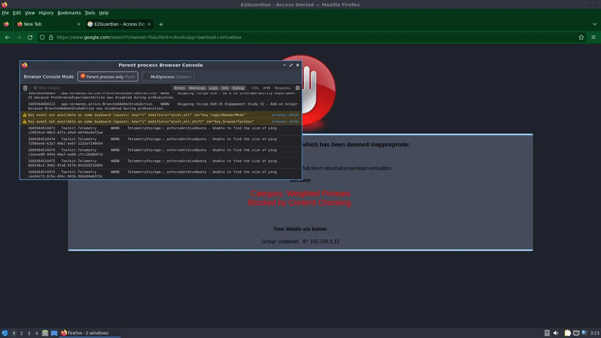Image resolution: width=601 pixels, height=338 pixels.
Task: Bookmark this page with star icon
Action: point(581,37)
